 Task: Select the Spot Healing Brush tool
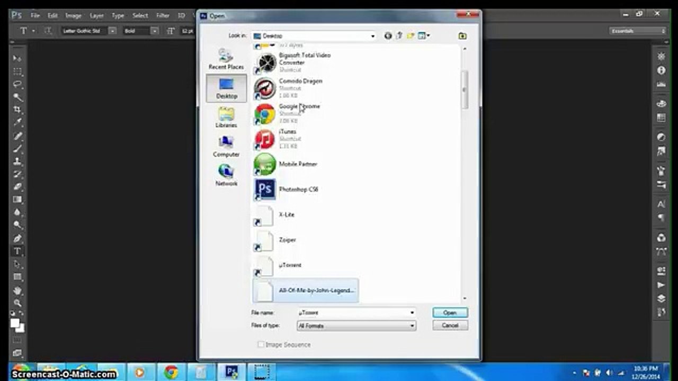tap(17, 136)
